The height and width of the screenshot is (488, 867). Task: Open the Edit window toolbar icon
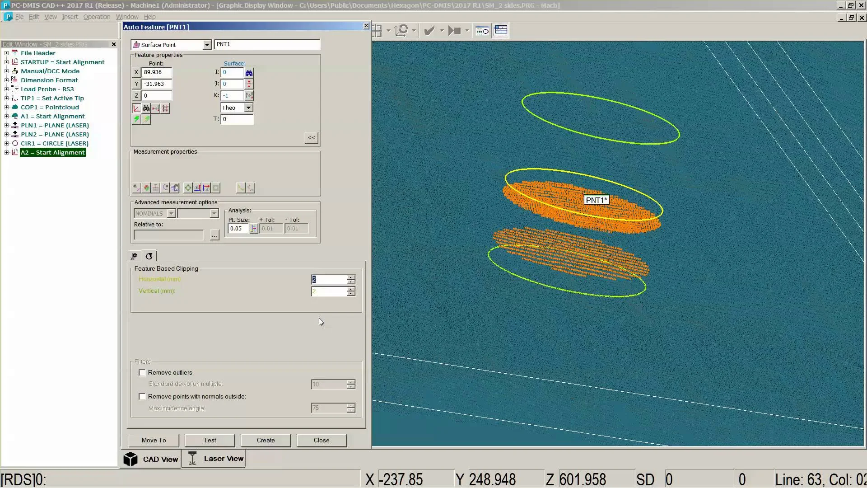coord(482,31)
